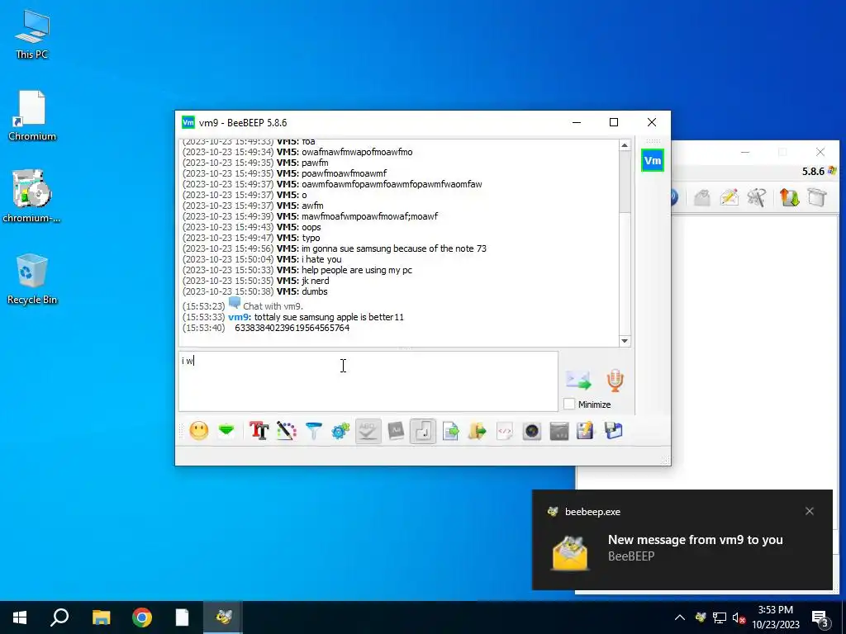846x634 pixels.
Task: Enable the Minimize checkbox
Action: 569,404
